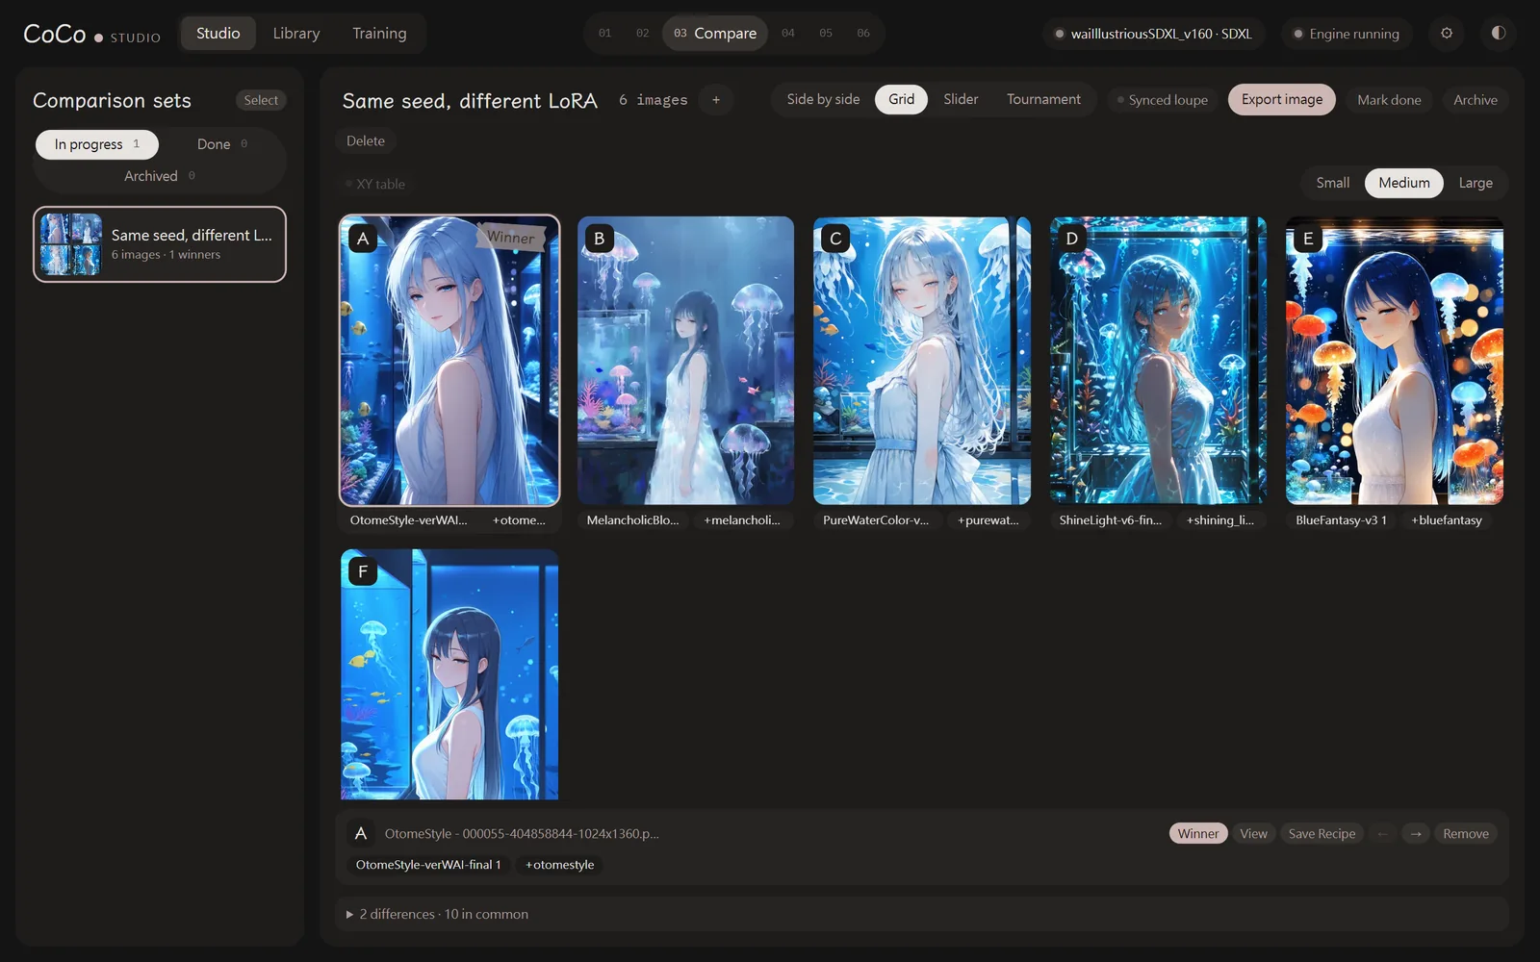Click the letter F badge on sixth image
The image size is (1540, 962).
(x=363, y=571)
